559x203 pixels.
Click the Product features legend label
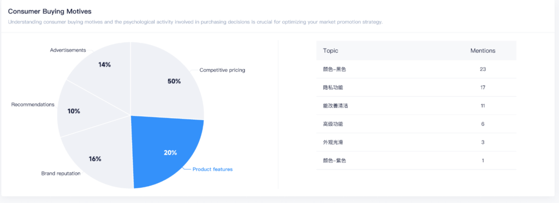coord(212,169)
